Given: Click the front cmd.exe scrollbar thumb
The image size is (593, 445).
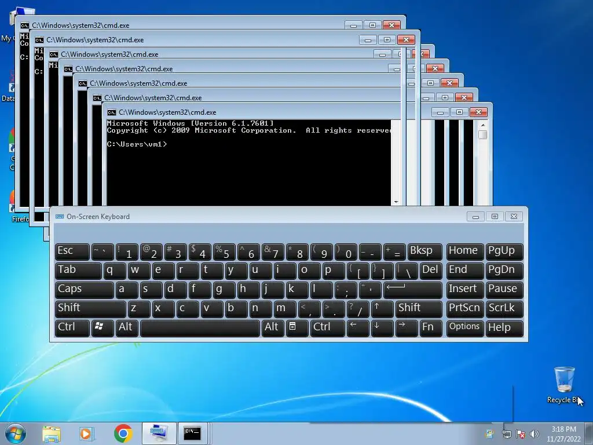Looking at the screenshot, I should click(482, 134).
